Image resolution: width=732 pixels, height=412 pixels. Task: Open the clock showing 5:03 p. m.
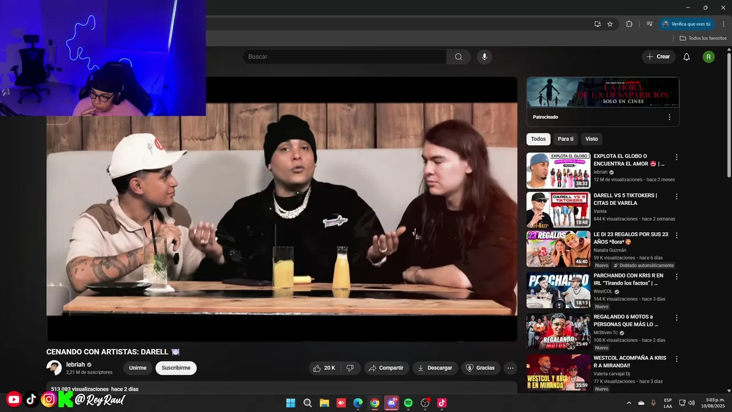tap(713, 403)
